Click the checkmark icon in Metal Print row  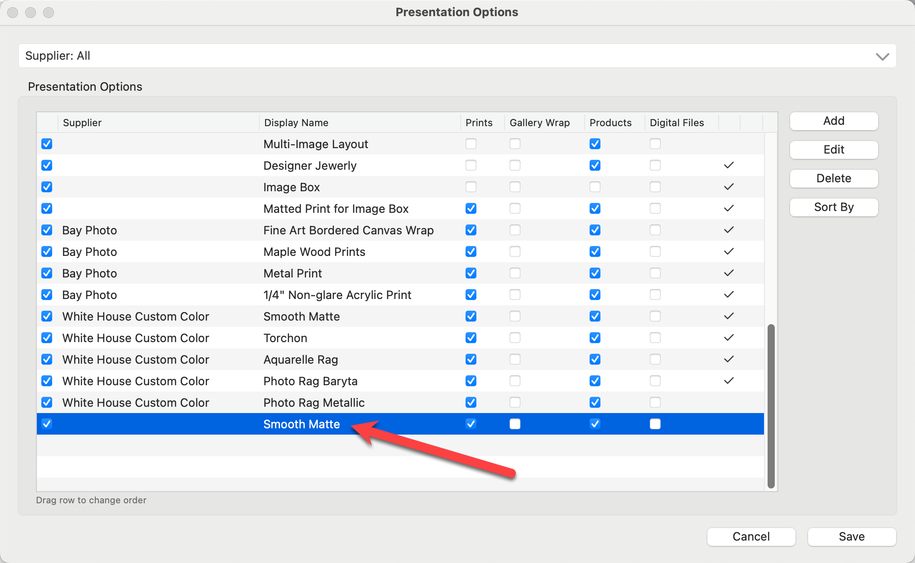click(x=728, y=273)
